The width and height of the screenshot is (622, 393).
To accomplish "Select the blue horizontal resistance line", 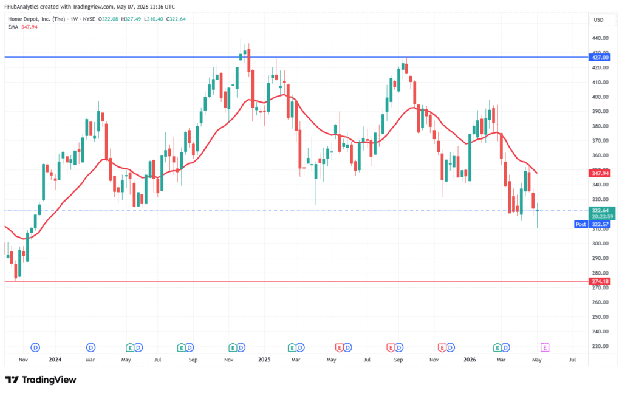I will pos(296,57).
